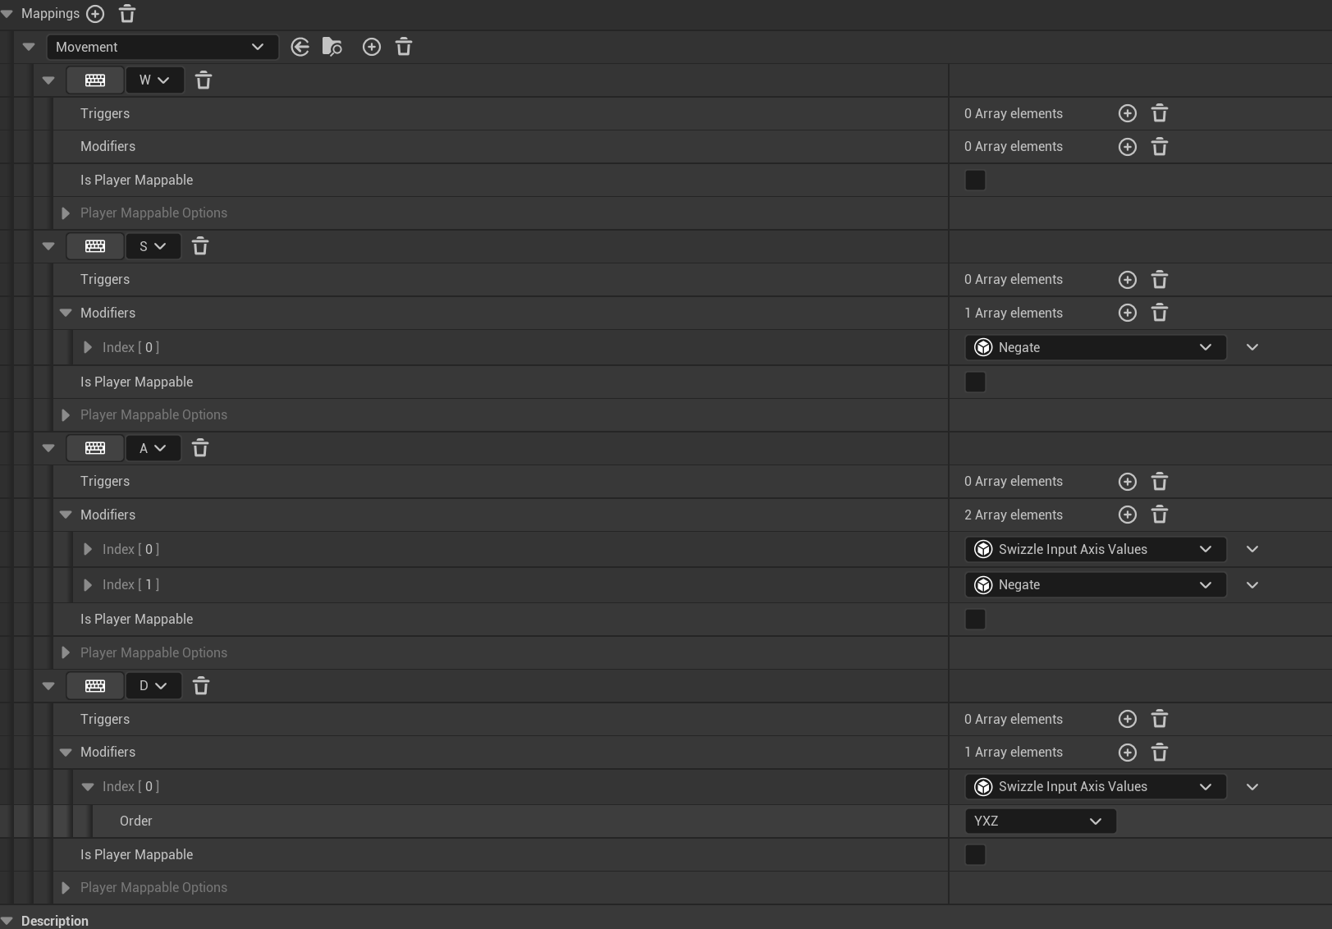Click keyboard key selector icon for W
The image size is (1332, 929).
(95, 80)
